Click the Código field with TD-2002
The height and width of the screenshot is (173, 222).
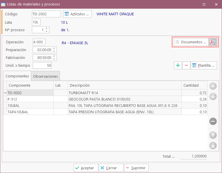pos(46,14)
